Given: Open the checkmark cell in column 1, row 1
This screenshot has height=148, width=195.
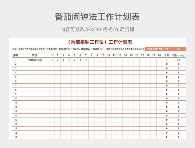Looking at the screenshot, I should click(x=52, y=60).
